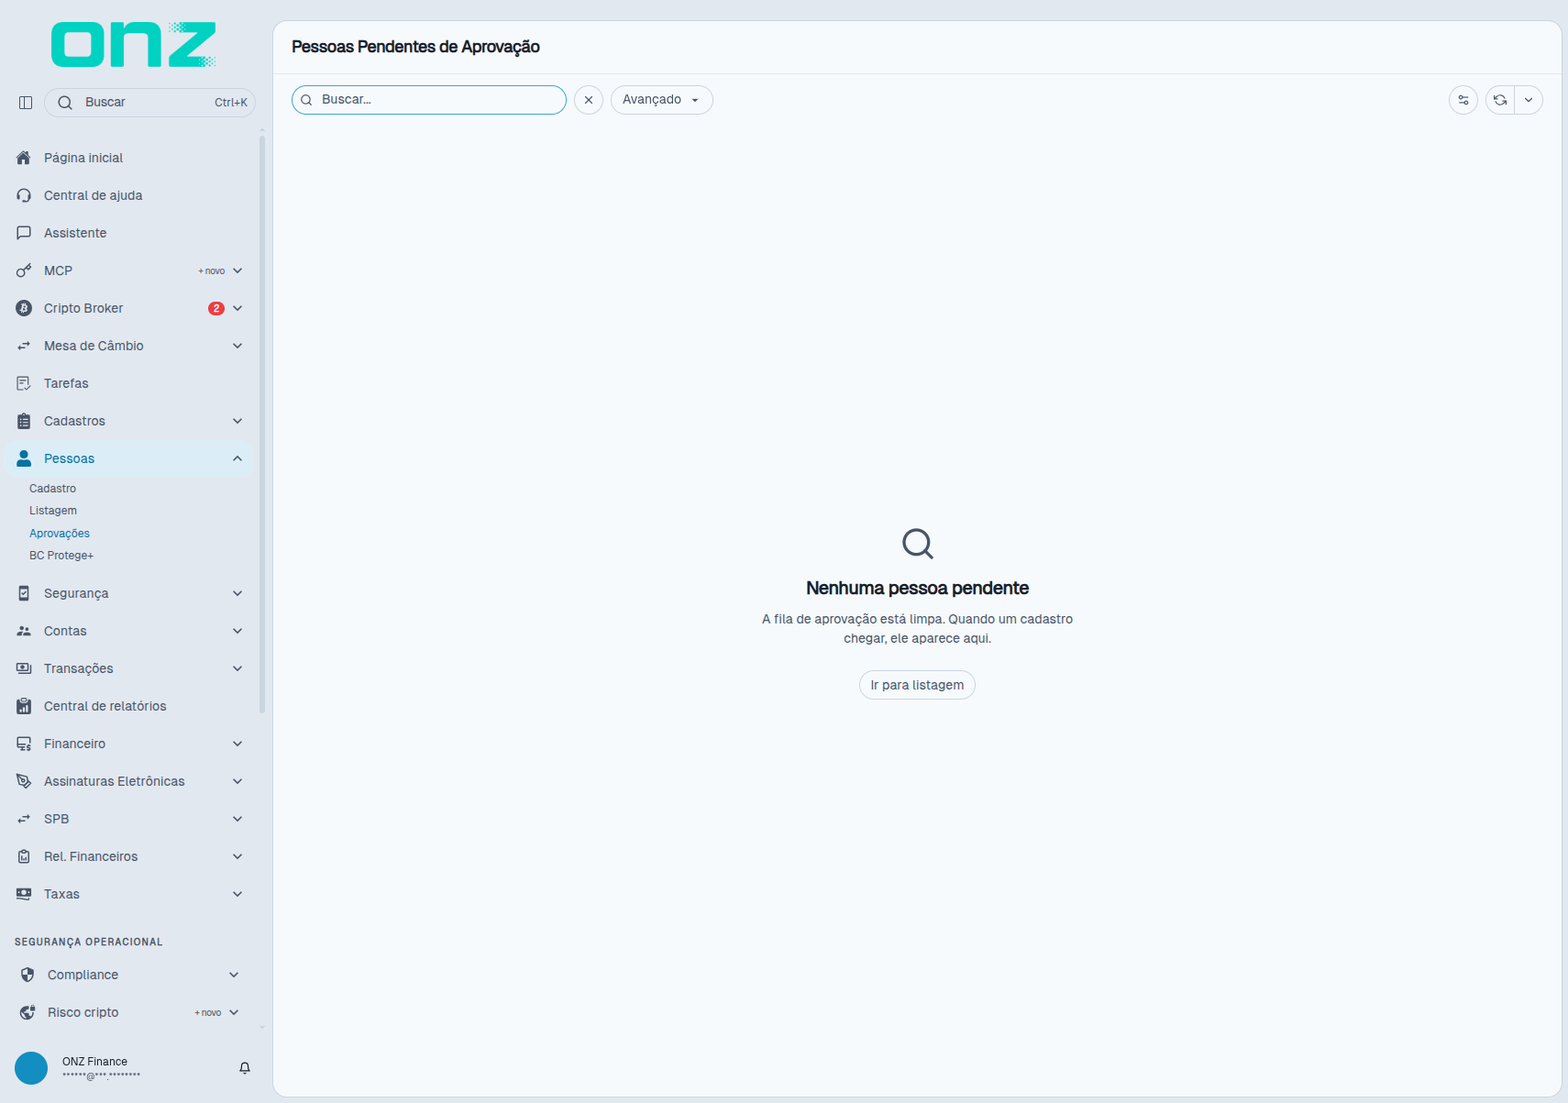
Task: Click the Financeiro icon
Action: pyautogui.click(x=24, y=744)
